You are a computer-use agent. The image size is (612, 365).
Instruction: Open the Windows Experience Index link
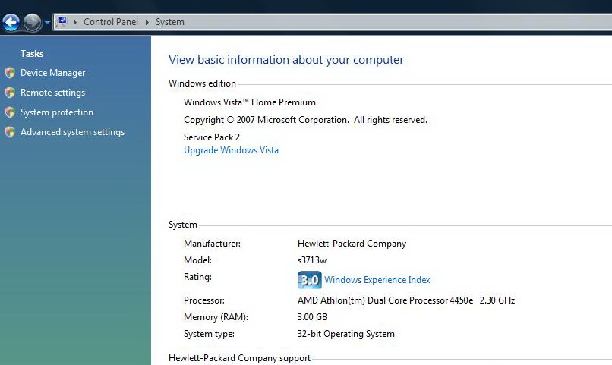[x=377, y=280]
